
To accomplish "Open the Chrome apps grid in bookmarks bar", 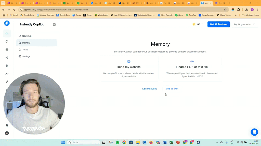I will 4,15.
